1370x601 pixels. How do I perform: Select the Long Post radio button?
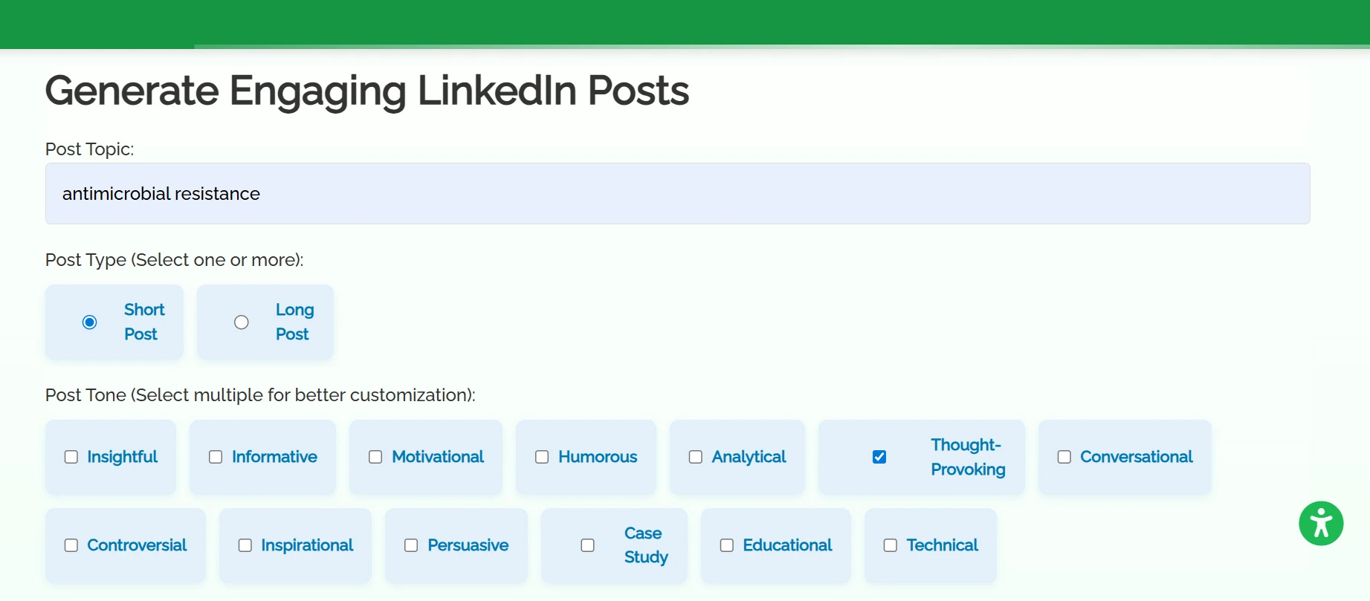[242, 322]
